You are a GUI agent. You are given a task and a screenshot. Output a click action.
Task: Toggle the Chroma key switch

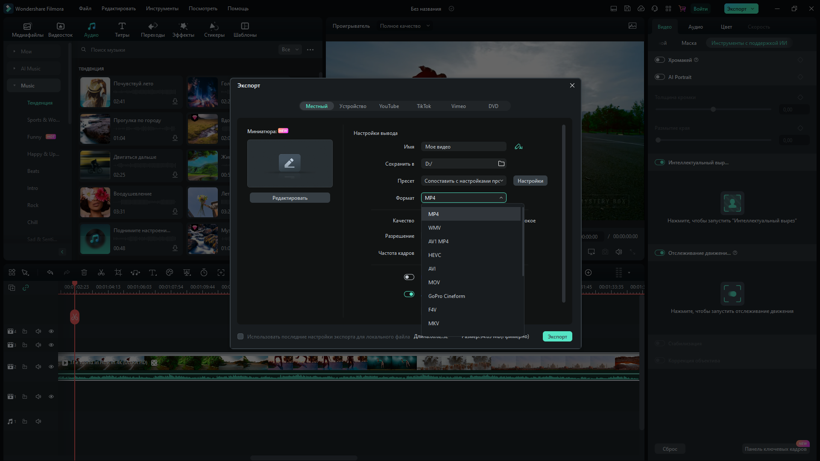pyautogui.click(x=660, y=60)
